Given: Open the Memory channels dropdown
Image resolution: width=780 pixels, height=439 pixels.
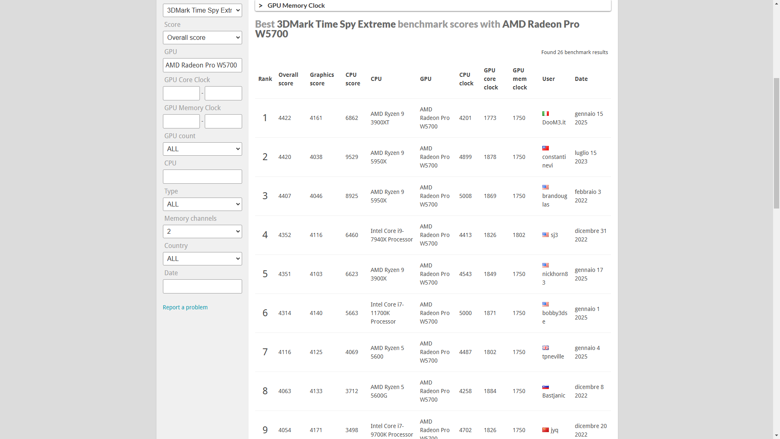Looking at the screenshot, I should pyautogui.click(x=202, y=231).
